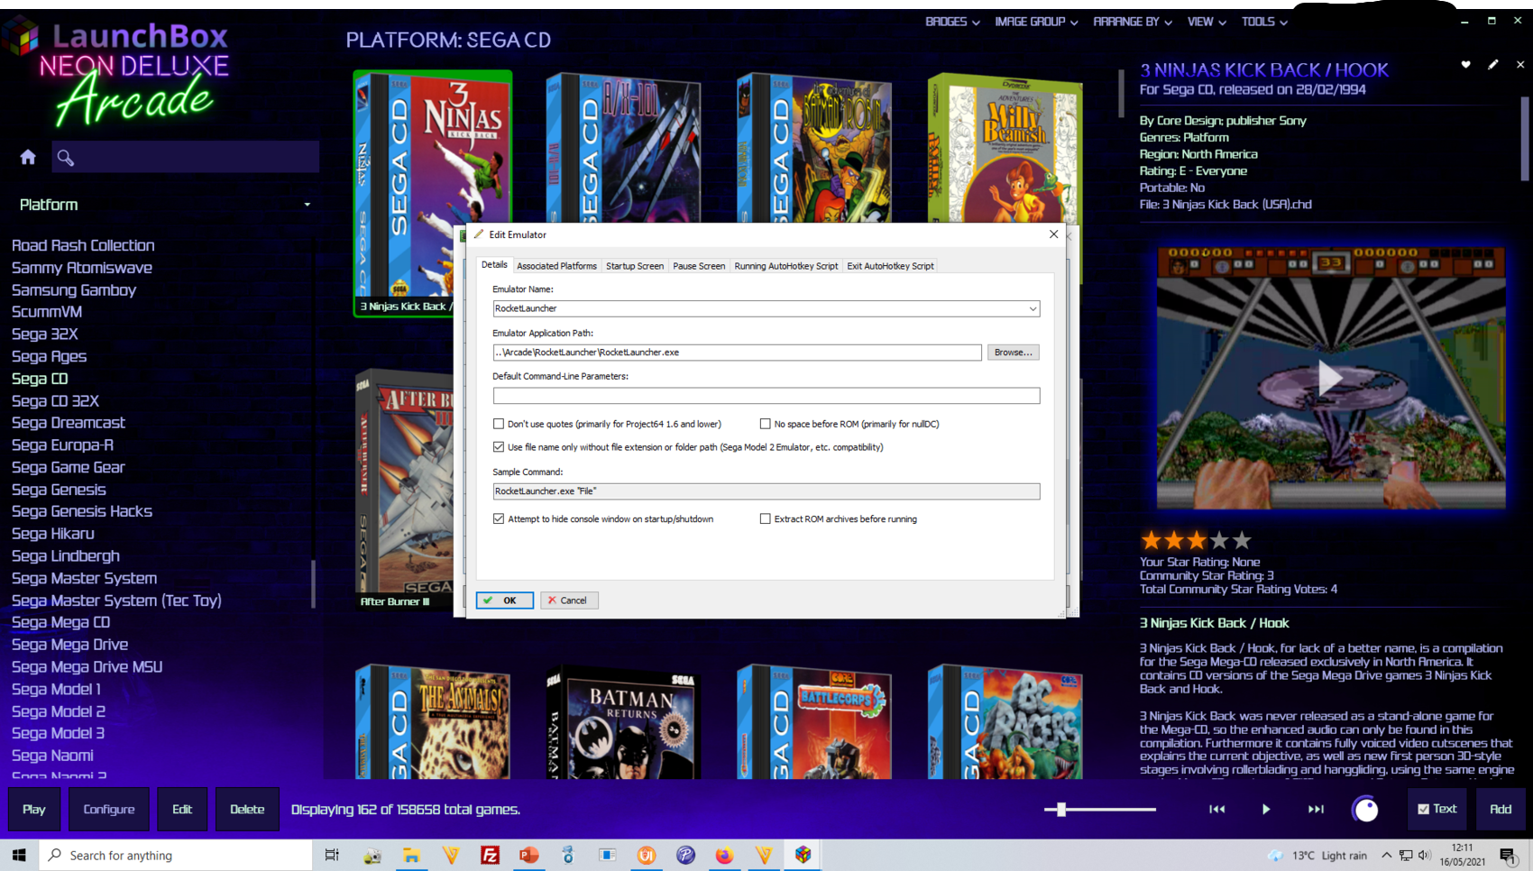Select Batman Returns box art
The width and height of the screenshot is (1533, 871).
(623, 723)
